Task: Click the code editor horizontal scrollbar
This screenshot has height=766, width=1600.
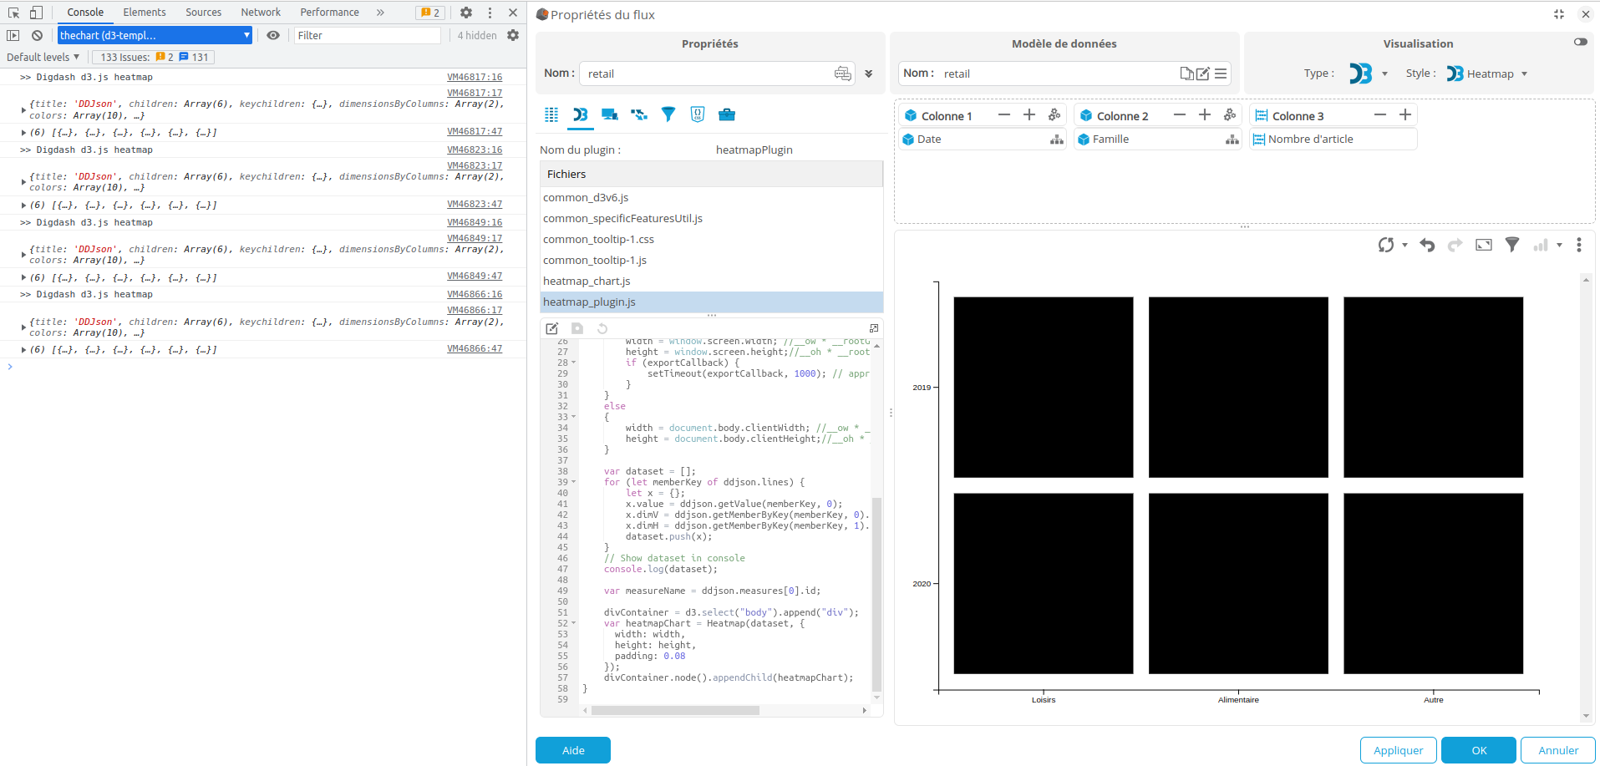Action: coord(675,711)
